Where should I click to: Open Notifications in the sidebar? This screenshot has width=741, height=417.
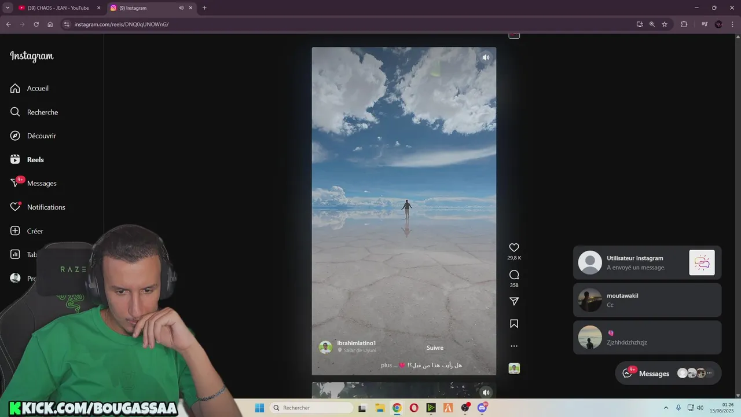[37, 207]
